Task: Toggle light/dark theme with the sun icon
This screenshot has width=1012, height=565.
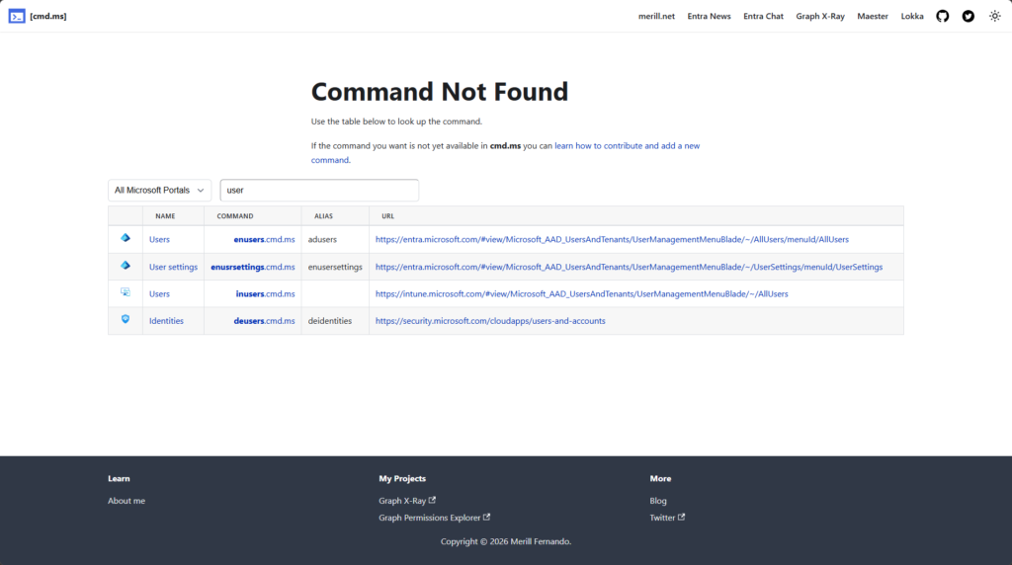Action: point(994,16)
